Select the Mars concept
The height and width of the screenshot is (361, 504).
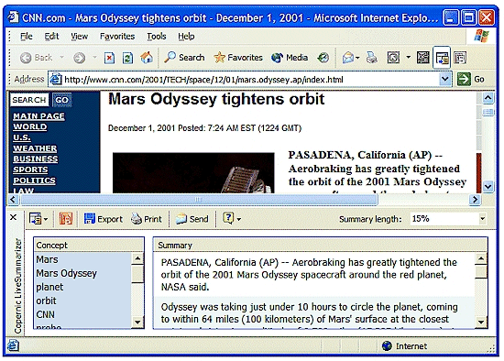tap(82, 259)
